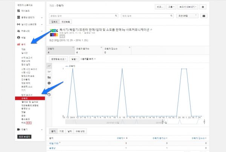Open the 공유 menu item
Viewport: 226px width, 152px height.
[x=23, y=116]
